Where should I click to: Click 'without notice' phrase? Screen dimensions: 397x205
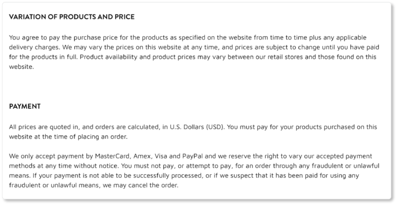pos(96,166)
